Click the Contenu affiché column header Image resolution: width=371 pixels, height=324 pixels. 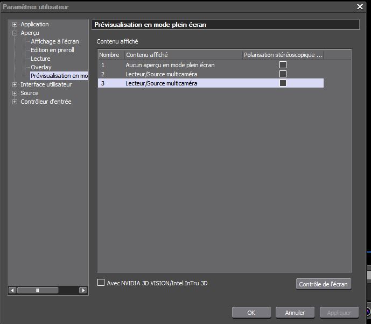coord(184,55)
